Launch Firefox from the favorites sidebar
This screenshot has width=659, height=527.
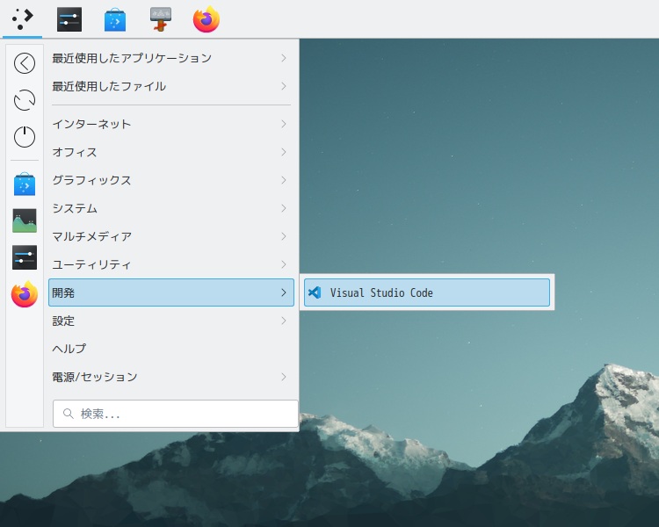25,293
